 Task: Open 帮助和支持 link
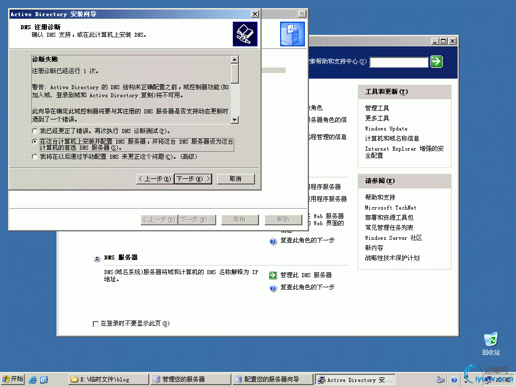[x=380, y=198]
